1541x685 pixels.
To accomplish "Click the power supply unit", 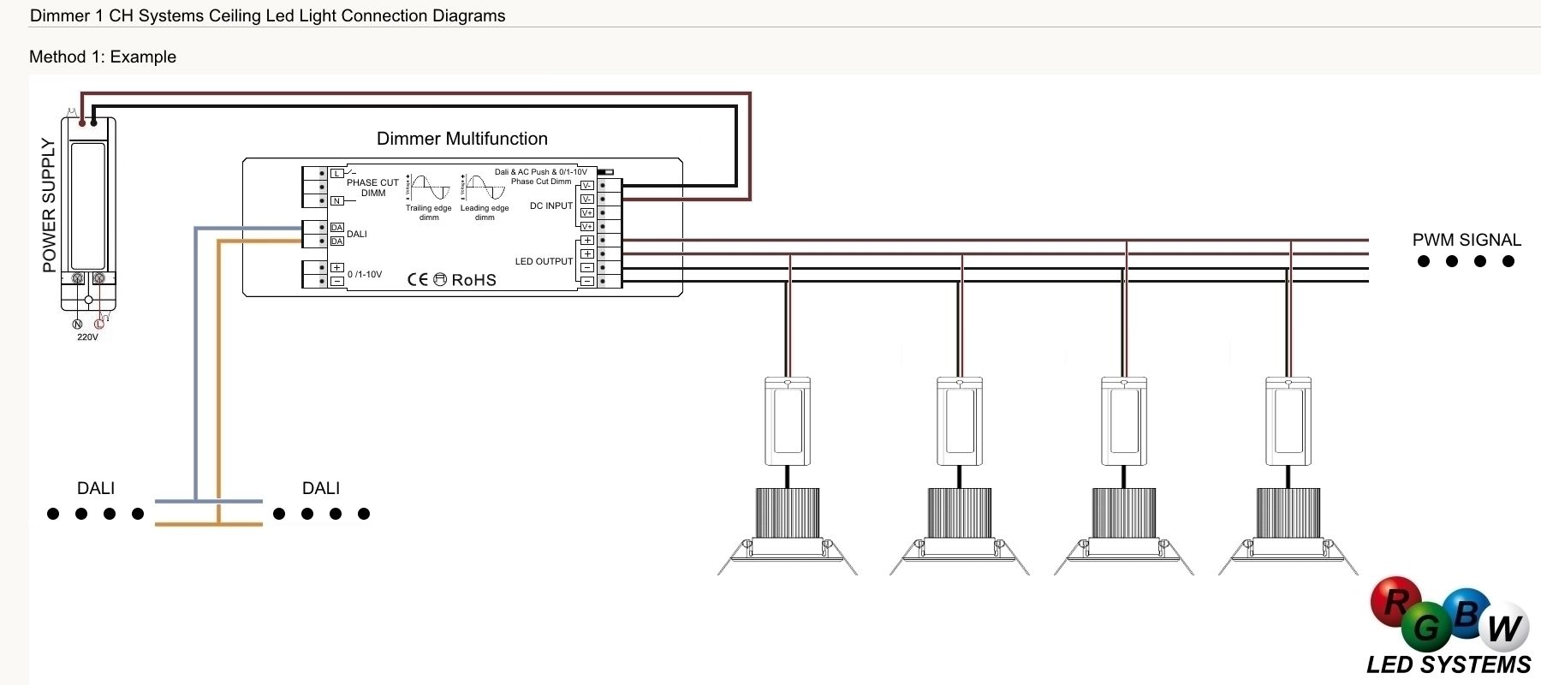I will 88,214.
